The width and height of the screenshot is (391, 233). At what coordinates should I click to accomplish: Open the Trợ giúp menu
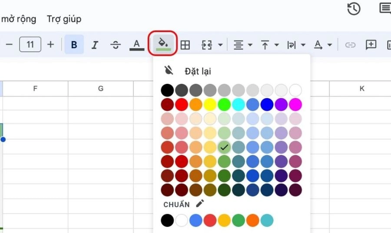point(64,19)
